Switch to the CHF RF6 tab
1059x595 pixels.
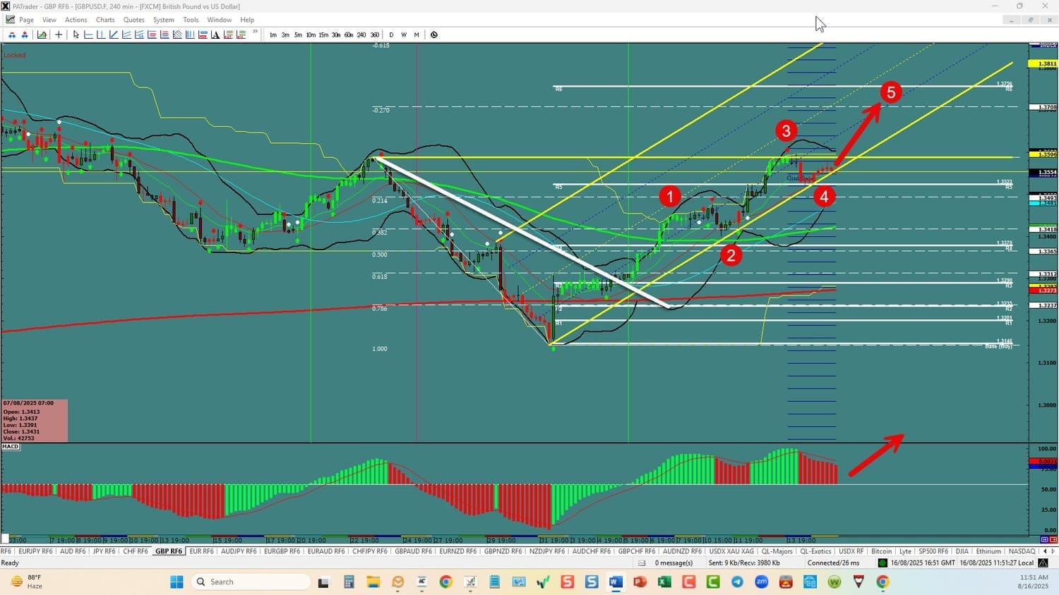136,551
